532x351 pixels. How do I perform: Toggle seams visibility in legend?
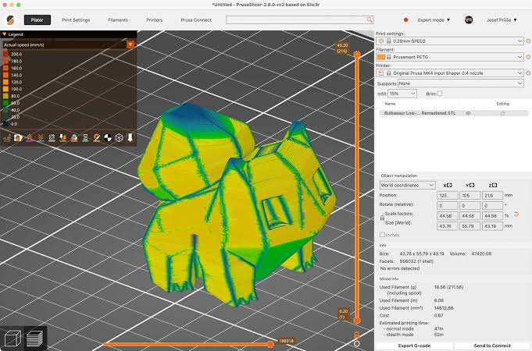click(52, 137)
